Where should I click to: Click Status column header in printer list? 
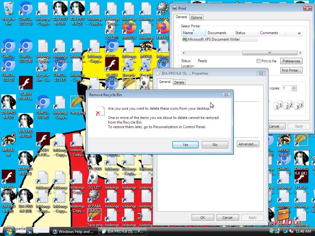pyautogui.click(x=245, y=33)
